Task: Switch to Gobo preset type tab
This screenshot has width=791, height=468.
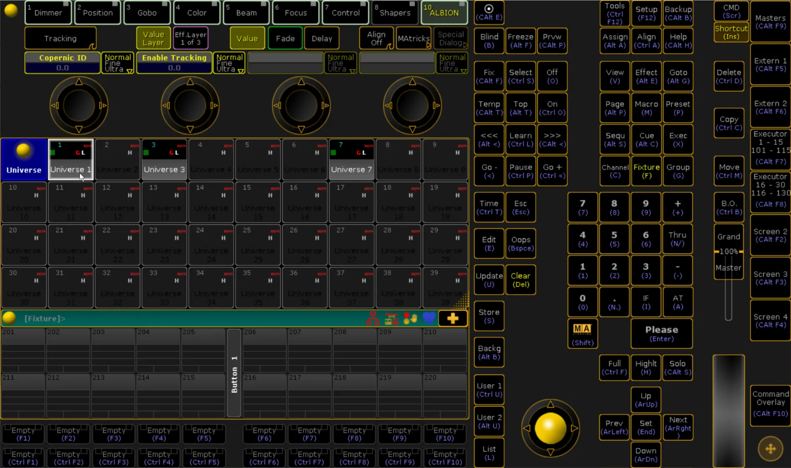Action: pos(147,12)
